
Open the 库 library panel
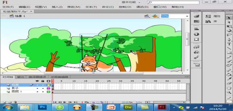(211, 21)
